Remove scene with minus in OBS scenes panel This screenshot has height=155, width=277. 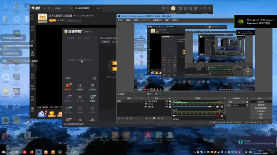coord(123,118)
